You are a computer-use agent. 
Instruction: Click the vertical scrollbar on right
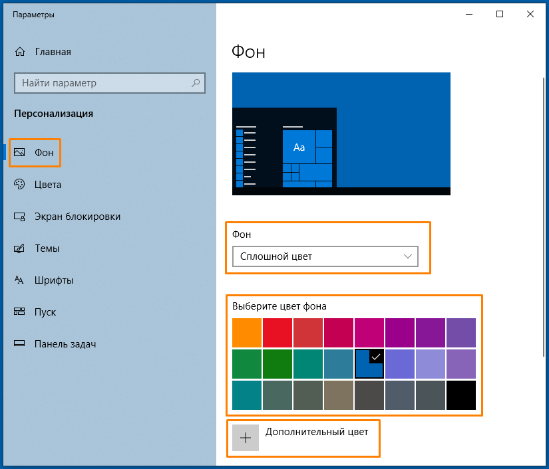pyautogui.click(x=544, y=217)
